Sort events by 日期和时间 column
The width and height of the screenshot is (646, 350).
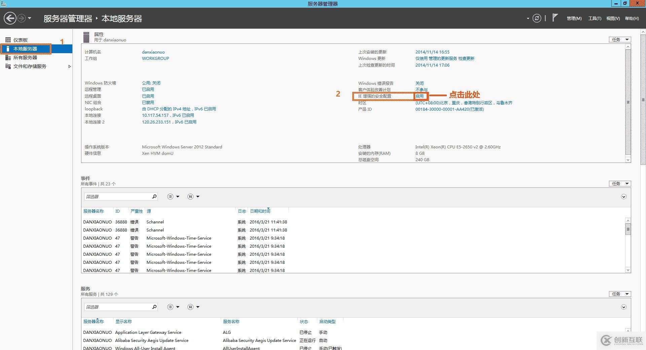pos(260,211)
